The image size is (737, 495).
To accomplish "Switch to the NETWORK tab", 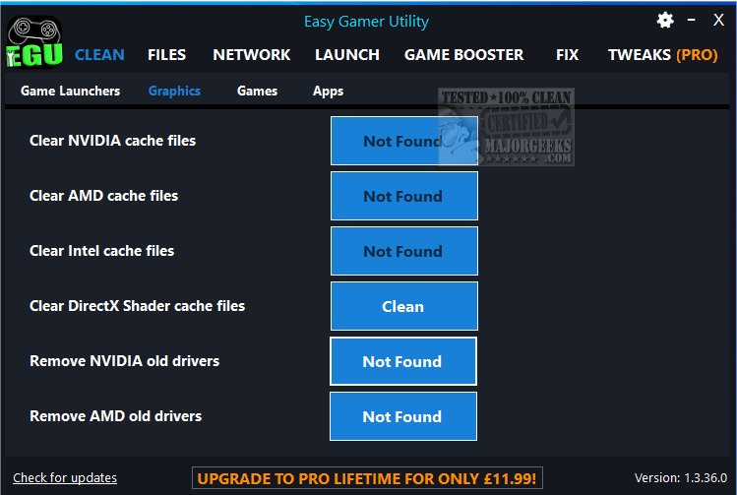I will coord(252,55).
